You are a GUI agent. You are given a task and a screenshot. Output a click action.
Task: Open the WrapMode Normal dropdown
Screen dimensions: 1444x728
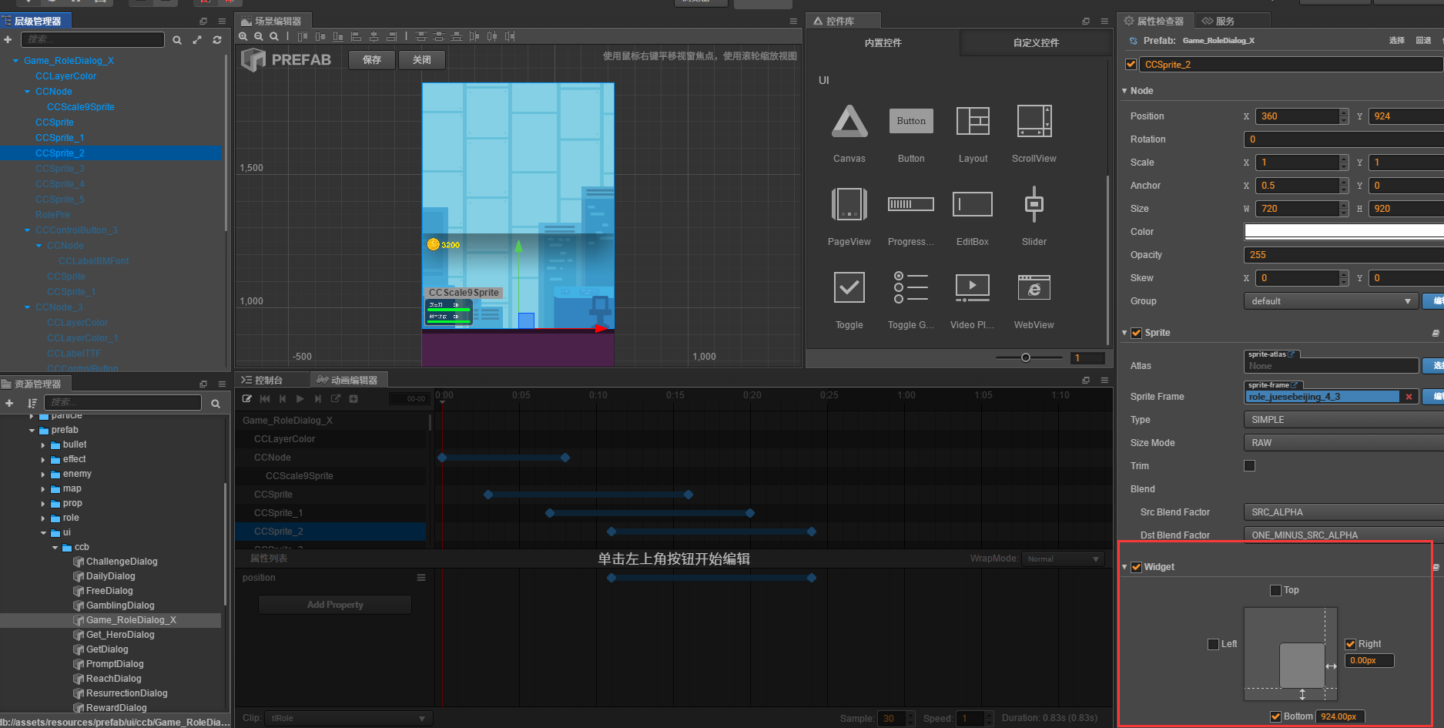tap(1064, 559)
